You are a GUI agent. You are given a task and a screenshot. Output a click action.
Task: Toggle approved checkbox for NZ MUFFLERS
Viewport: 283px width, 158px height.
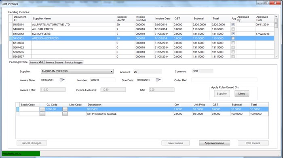coord(233,34)
